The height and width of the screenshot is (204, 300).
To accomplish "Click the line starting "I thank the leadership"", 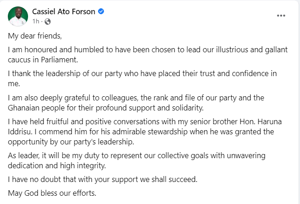I will tap(142, 74).
